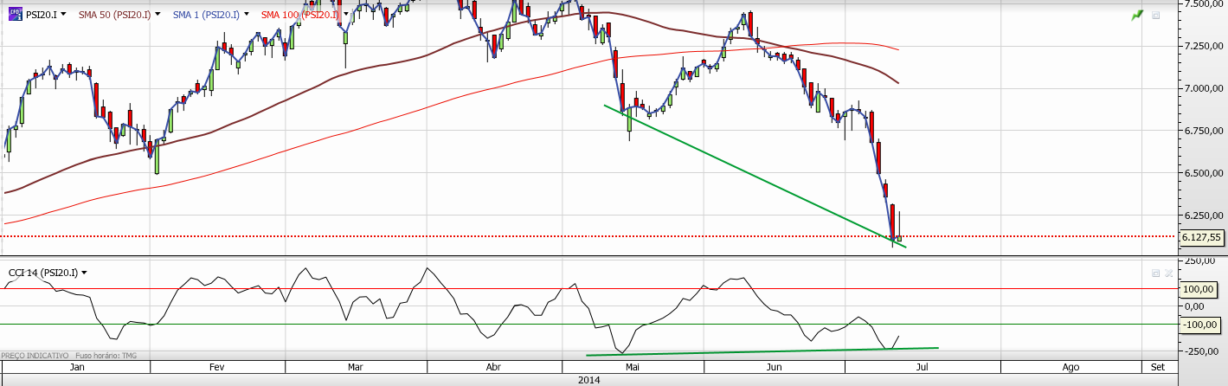The width and height of the screenshot is (1228, 386).
Task: Click the 6.750,00 price axis label
Action: coord(1203,131)
